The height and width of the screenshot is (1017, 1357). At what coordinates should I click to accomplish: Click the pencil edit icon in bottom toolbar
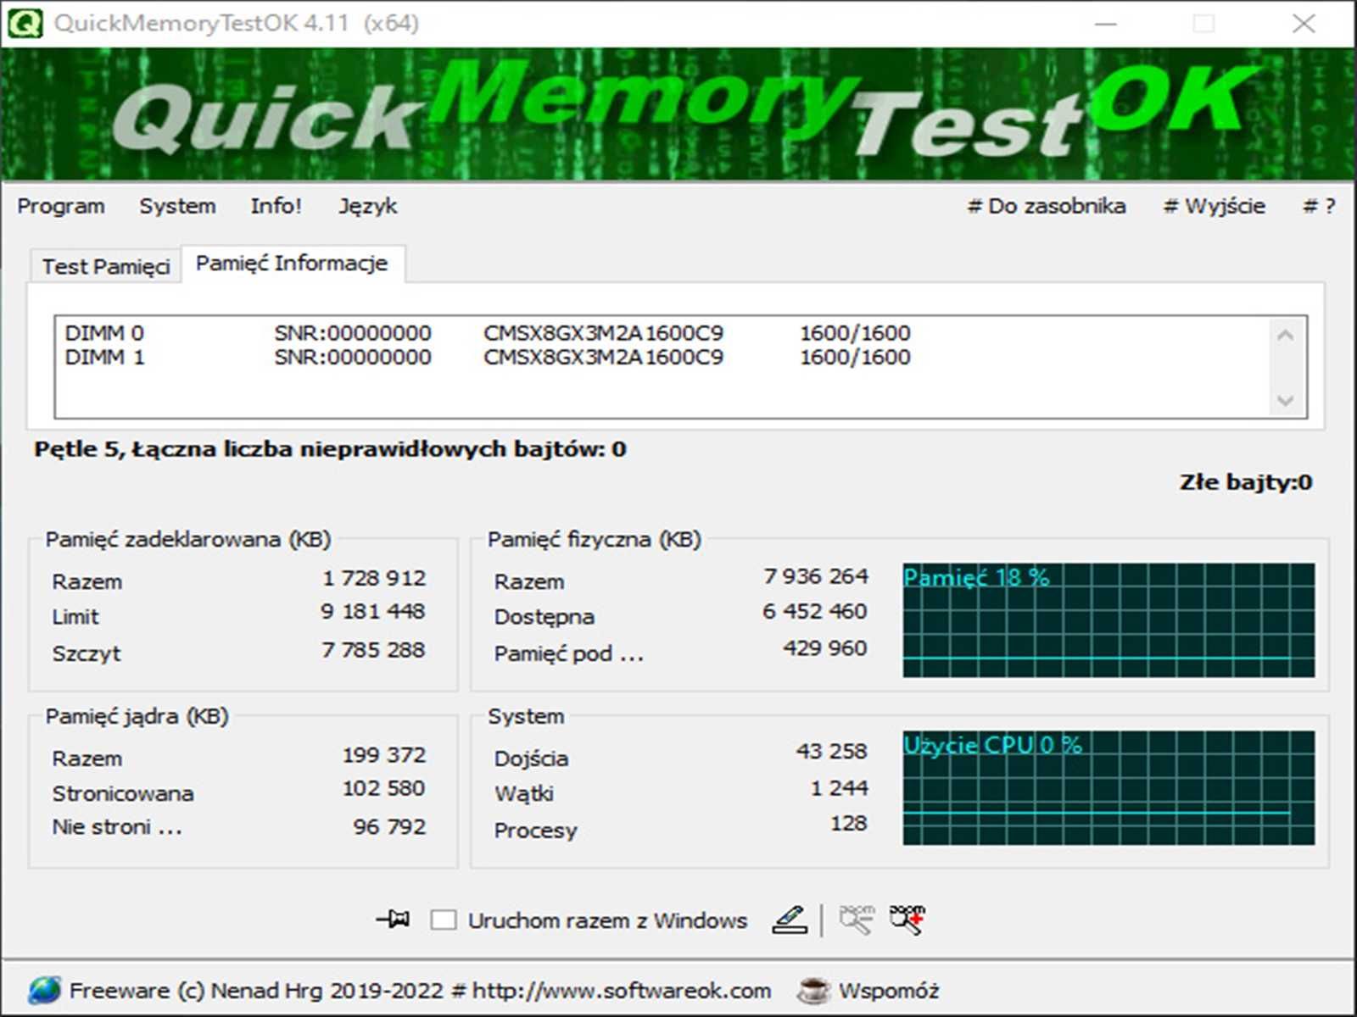click(x=790, y=920)
